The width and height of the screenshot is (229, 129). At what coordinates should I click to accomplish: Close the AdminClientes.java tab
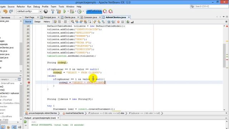tap(129, 17)
